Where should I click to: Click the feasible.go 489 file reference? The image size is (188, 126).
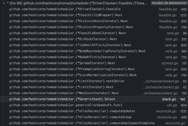pyautogui.click(x=173, y=9)
